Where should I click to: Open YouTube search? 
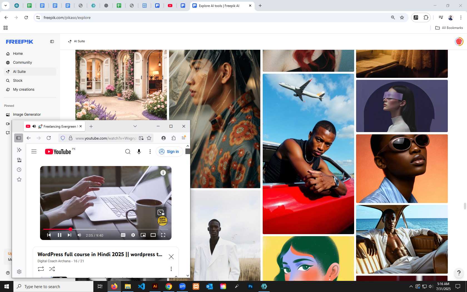coord(128,152)
